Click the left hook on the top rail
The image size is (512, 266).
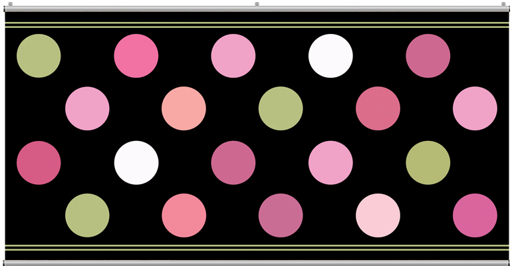[x=10, y=4]
